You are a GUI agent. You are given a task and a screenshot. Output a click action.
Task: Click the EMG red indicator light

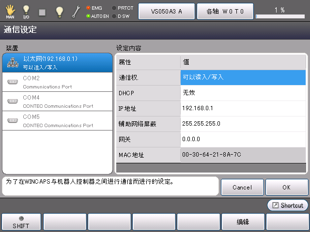[88, 8]
